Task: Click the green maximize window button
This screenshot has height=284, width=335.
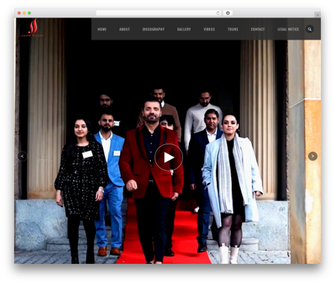Action: [29, 13]
